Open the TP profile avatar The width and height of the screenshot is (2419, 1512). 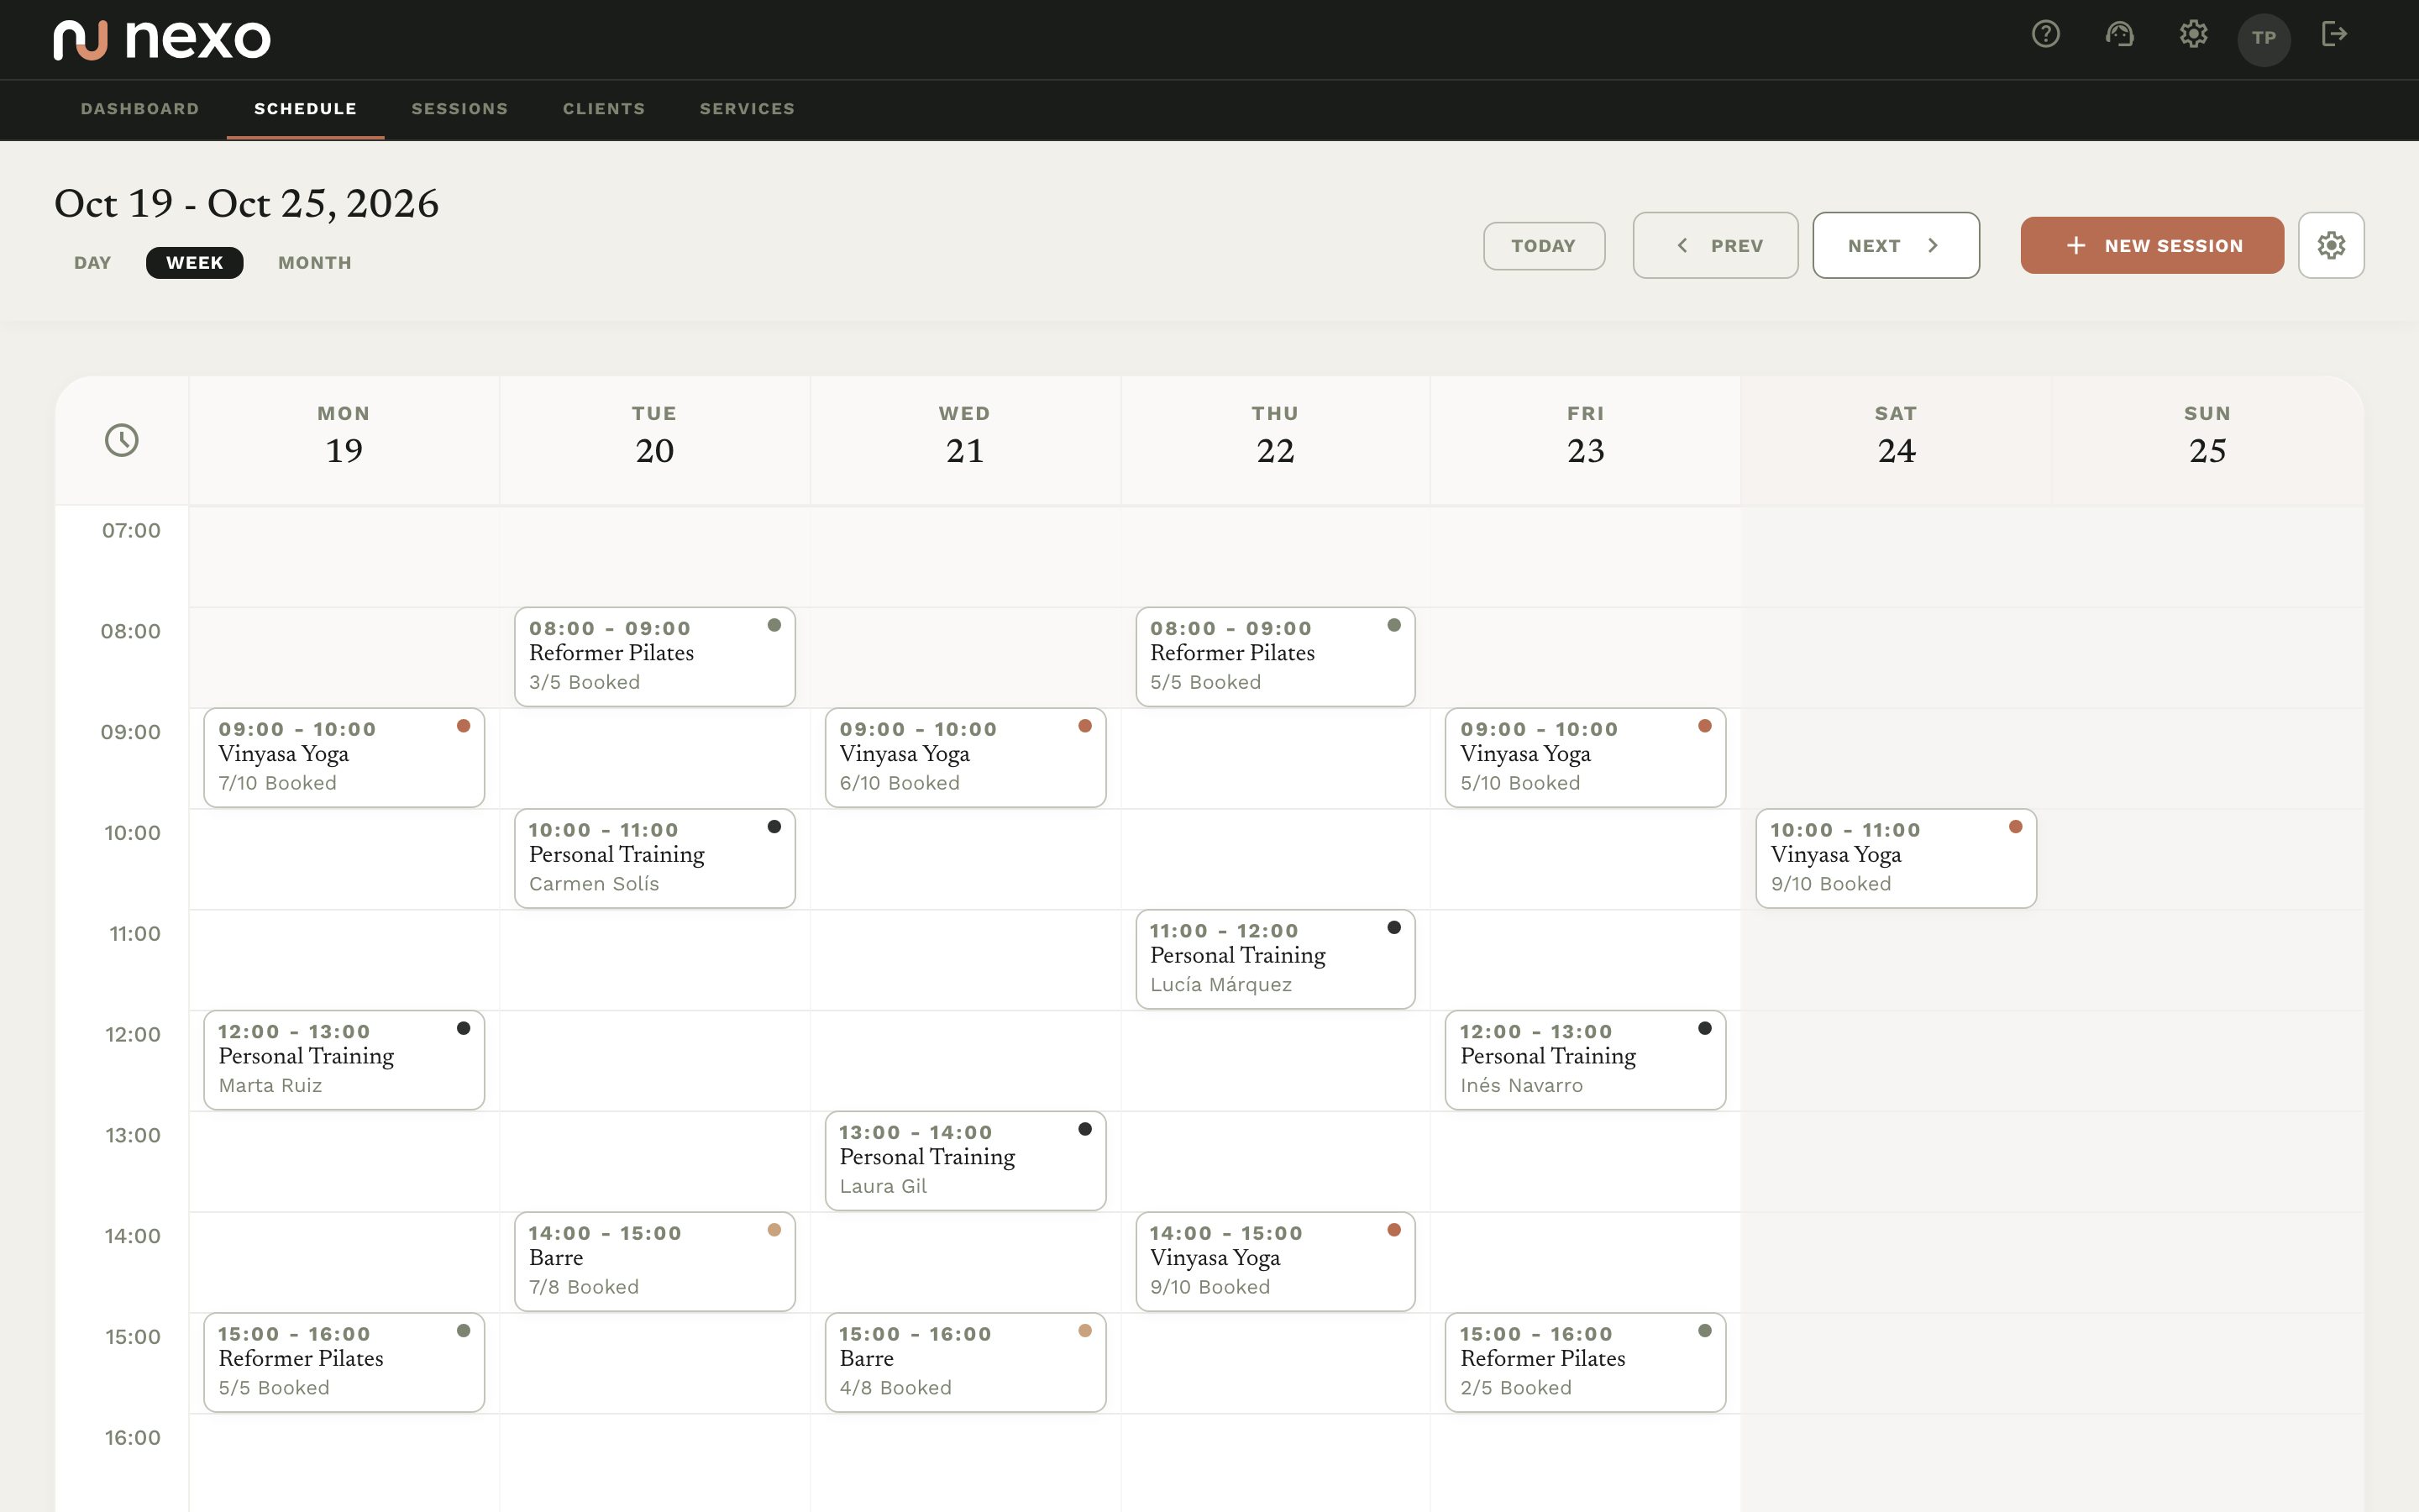pos(2264,39)
